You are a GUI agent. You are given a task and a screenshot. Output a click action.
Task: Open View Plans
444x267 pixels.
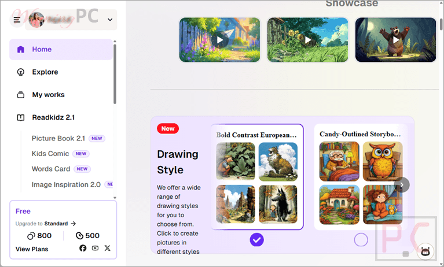point(32,249)
